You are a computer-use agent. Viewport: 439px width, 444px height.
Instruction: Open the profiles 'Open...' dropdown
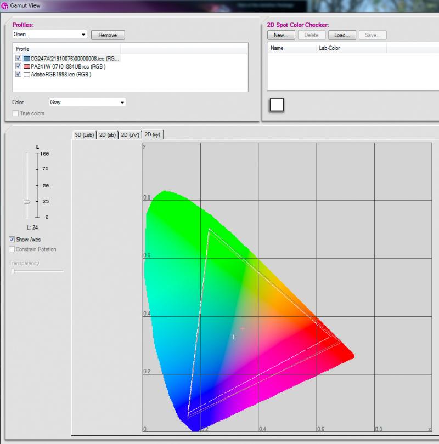click(49, 35)
